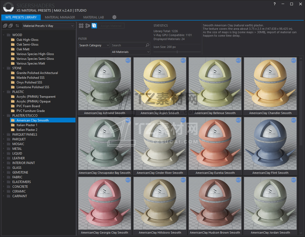This screenshot has width=305, height=237.
Task: Expand the LEATHER category
Action: [4, 158]
